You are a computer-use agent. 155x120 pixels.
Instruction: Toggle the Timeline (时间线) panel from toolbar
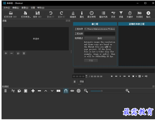pyautogui.click(x=139, y=15)
